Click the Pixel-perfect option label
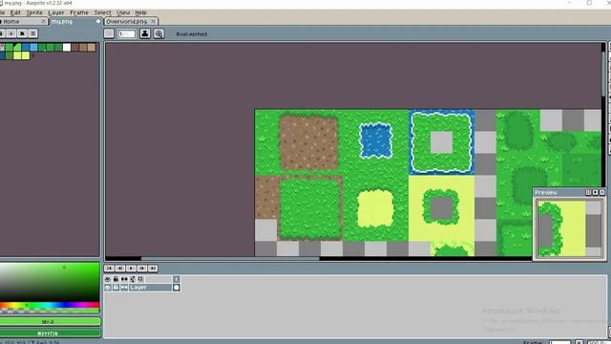This screenshot has height=344, width=611. [192, 34]
